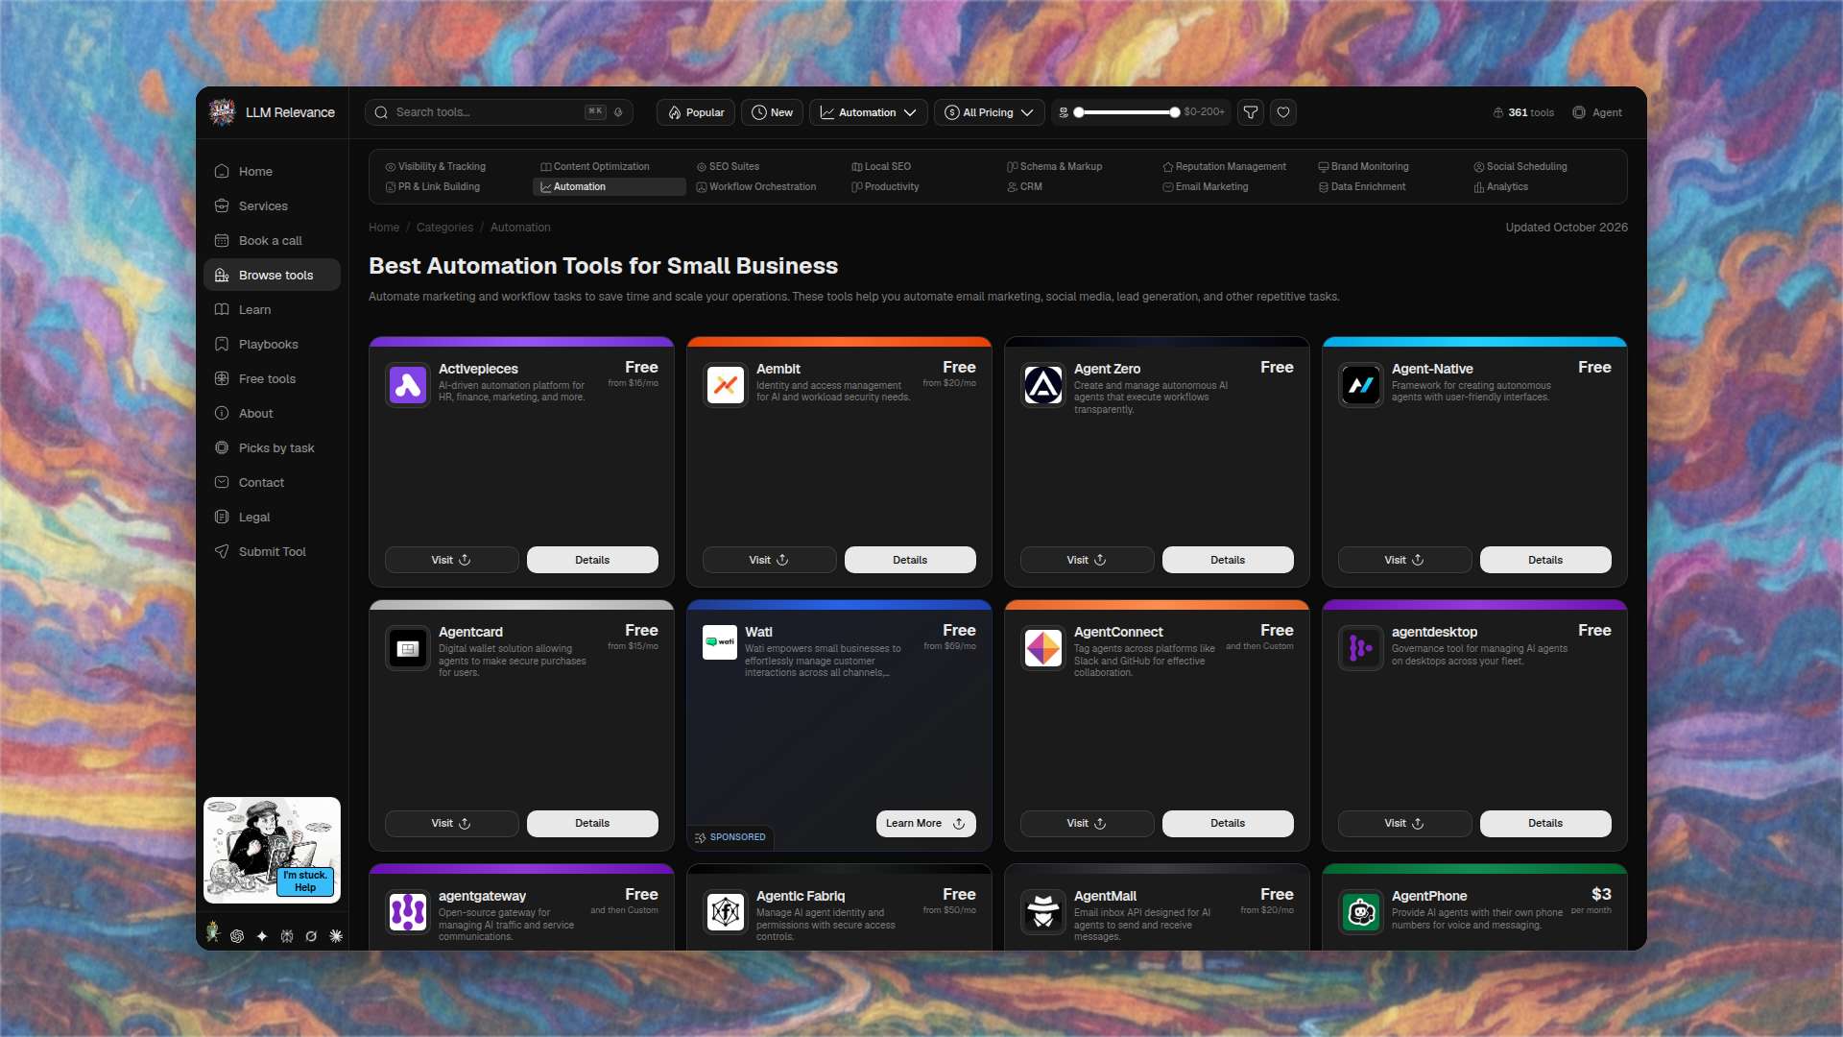The width and height of the screenshot is (1843, 1037).
Task: Open the All Pricing dropdown
Action: 989,112
